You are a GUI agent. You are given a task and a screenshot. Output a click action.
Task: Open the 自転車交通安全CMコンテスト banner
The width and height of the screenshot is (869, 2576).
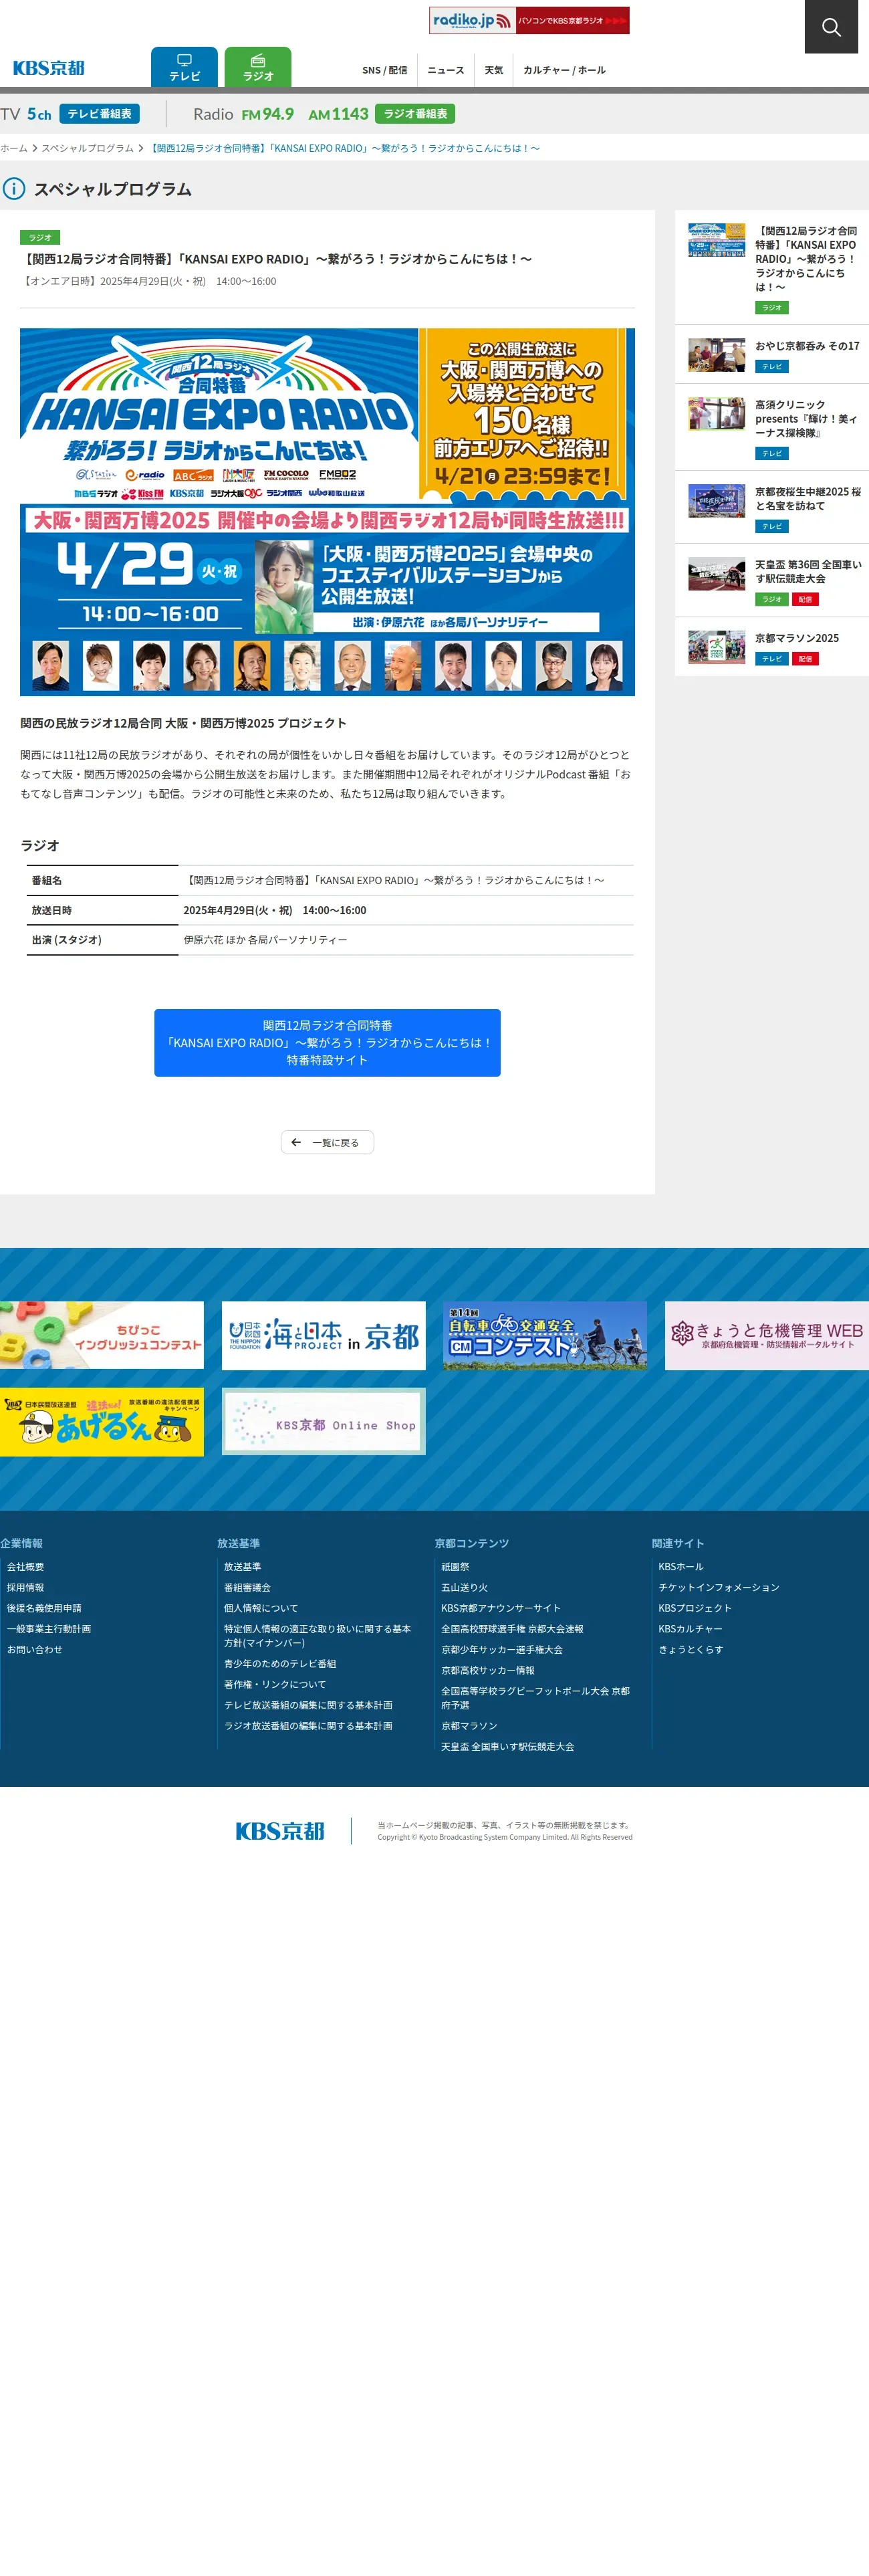click(x=545, y=1335)
